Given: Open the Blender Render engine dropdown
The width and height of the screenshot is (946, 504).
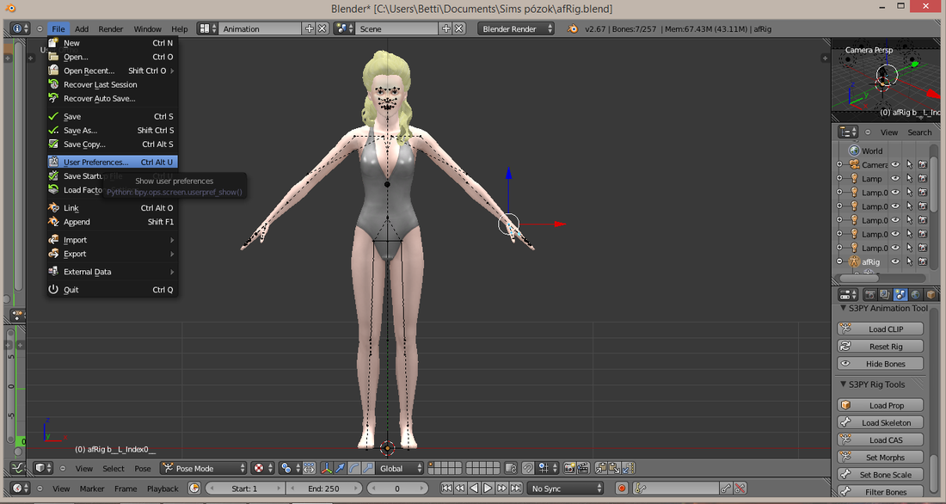Looking at the screenshot, I should (516, 29).
